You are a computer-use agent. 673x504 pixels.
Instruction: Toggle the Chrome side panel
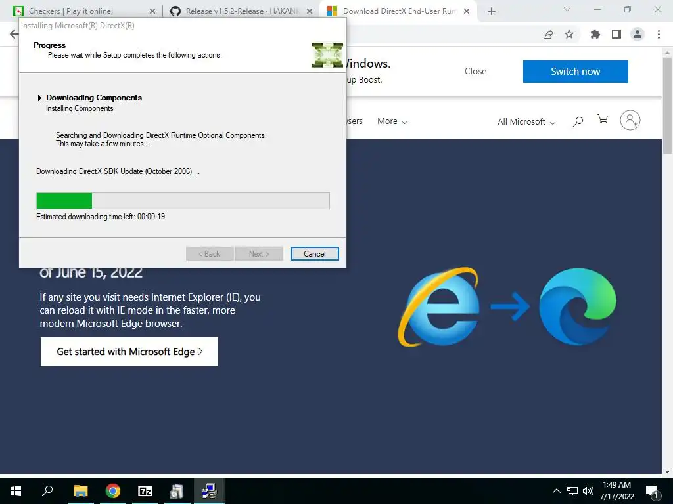[x=616, y=34]
